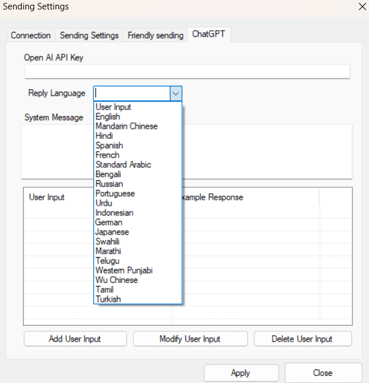Choose Western Punjabi language option

pos(124,270)
